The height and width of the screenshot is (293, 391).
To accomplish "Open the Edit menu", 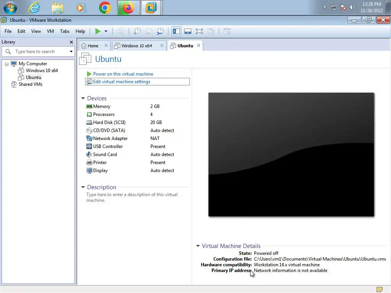I will [x=21, y=31].
